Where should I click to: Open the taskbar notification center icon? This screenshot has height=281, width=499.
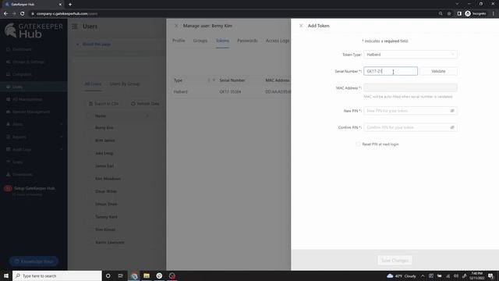[490, 276]
